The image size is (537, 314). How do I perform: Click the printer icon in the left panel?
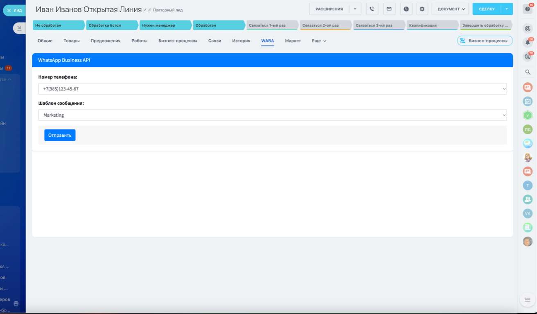(x=16, y=303)
